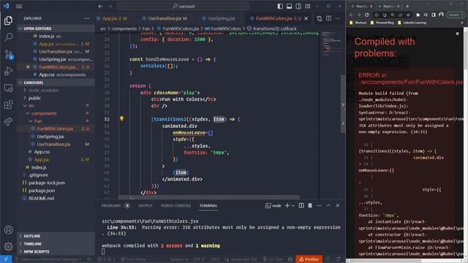468x263 pixels.
Task: Open terminal panel more actions ellipsis
Action: pyautogui.click(x=320, y=205)
